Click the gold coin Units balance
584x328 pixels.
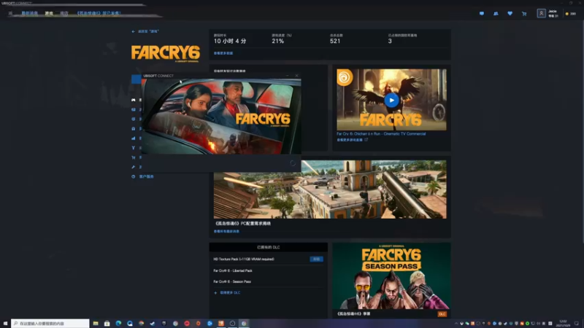571,14
